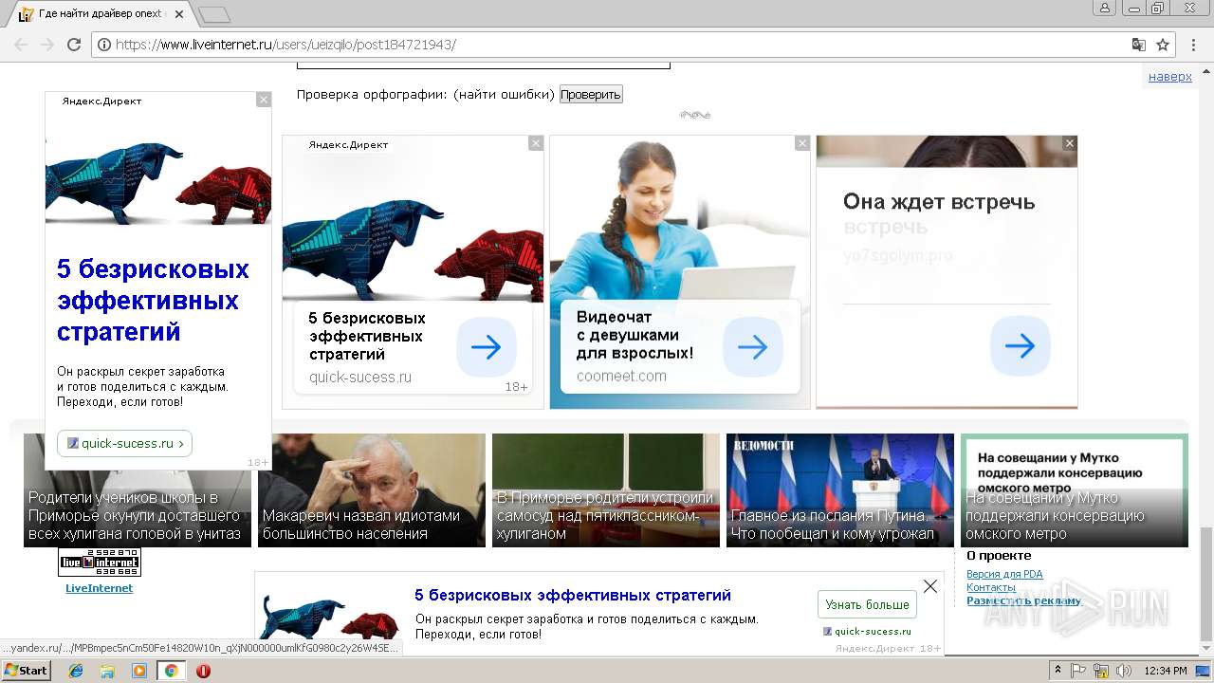Close the bottom strategies banner
1214x683 pixels.
(930, 586)
